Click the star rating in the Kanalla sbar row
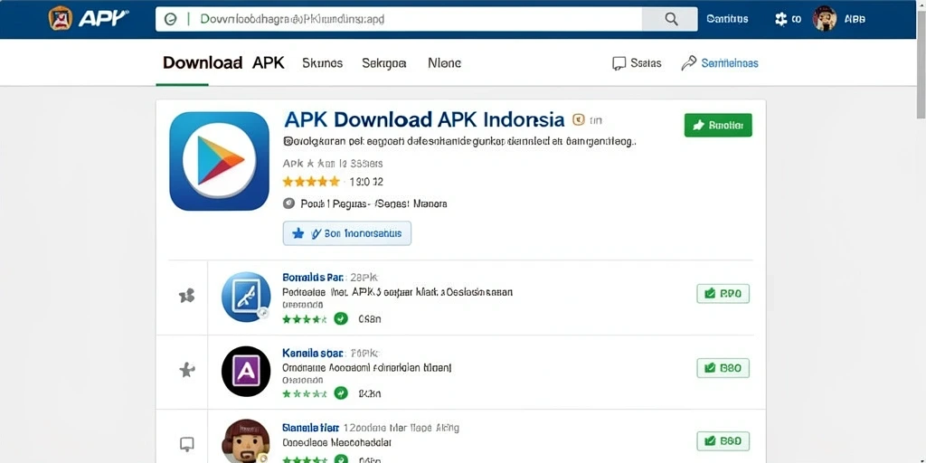This screenshot has height=463, width=926. tap(305, 392)
